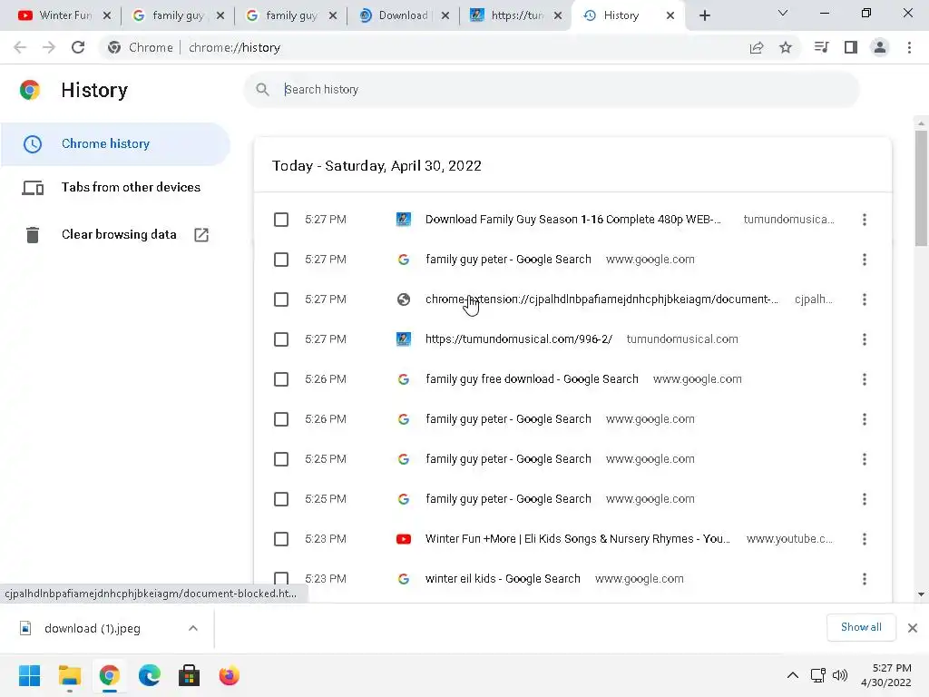Open more actions for chrome-extension entry
The width and height of the screenshot is (929, 697).
(x=865, y=299)
